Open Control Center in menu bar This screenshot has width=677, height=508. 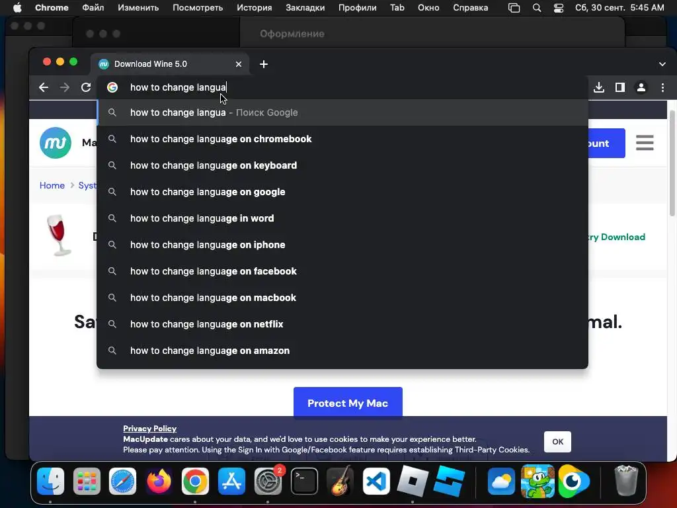click(x=559, y=8)
